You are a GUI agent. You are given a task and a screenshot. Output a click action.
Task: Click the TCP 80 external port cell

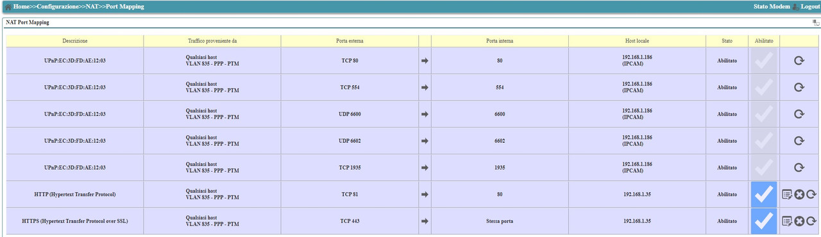350,60
